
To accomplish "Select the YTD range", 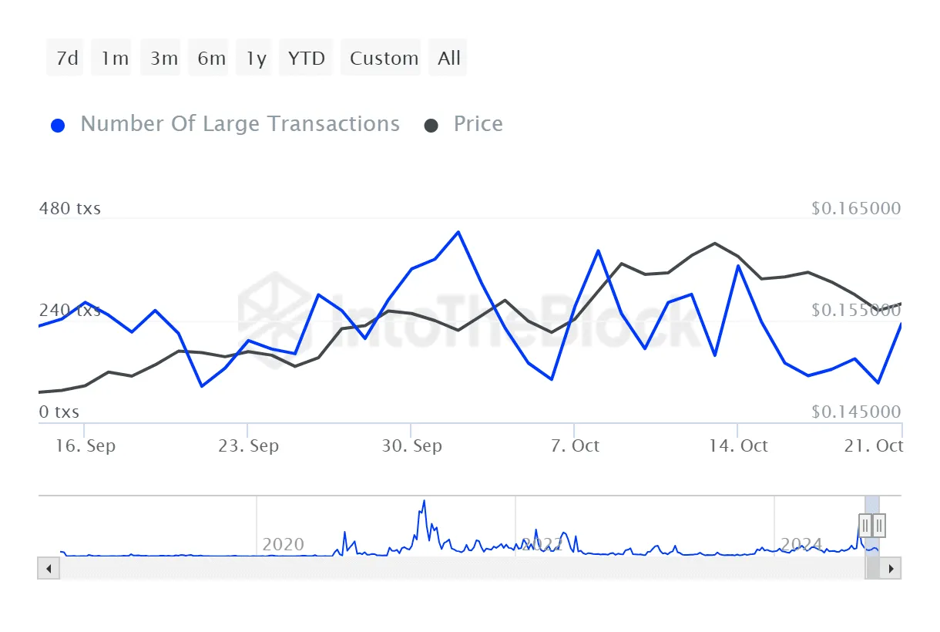I will coord(305,56).
